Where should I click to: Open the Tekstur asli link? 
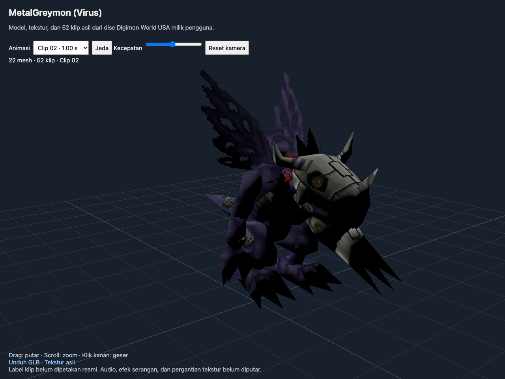coord(60,362)
